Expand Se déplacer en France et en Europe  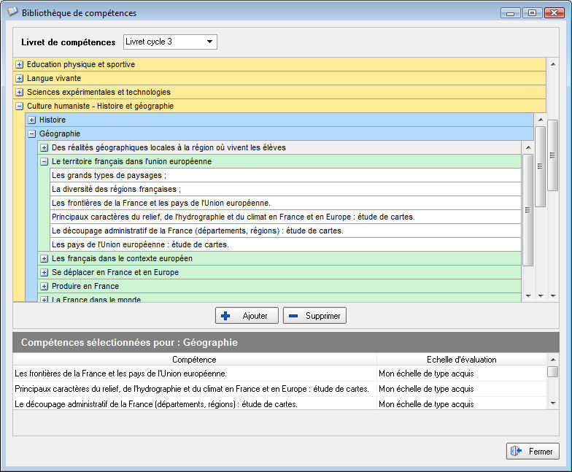44,273
